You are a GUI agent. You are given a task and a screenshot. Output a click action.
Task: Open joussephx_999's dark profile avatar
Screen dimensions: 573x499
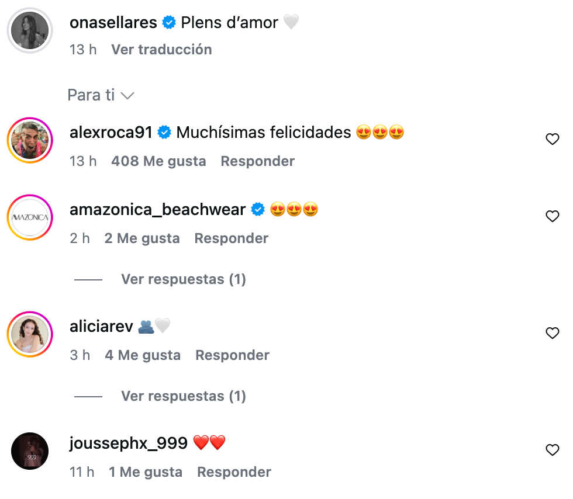(x=30, y=451)
